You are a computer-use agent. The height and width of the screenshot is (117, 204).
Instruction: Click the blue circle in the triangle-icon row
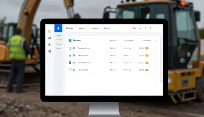74,55
